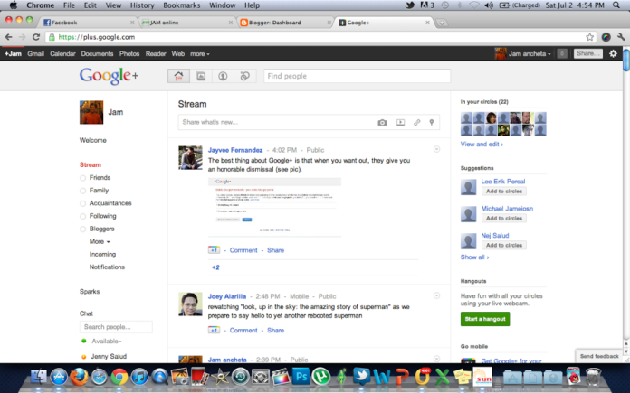Open options arrow on Jayvee Fernandez's post
Image resolution: width=630 pixels, height=393 pixels.
pos(436,149)
